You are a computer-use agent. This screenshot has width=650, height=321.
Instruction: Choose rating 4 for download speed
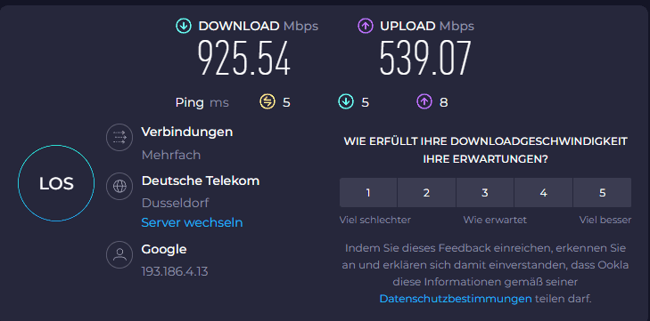pos(544,192)
